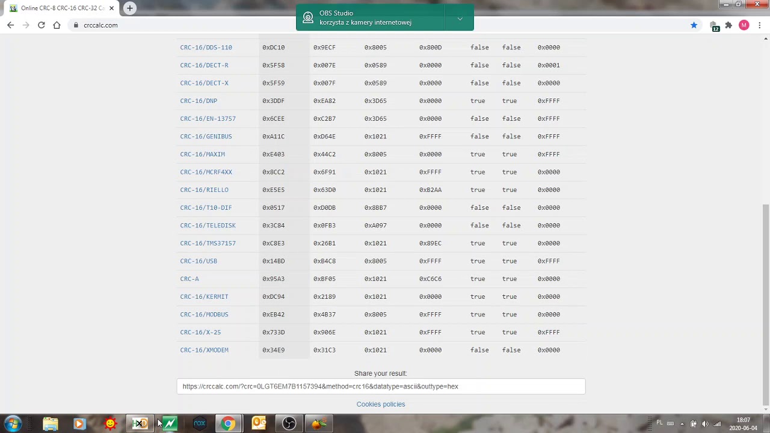770x433 pixels.
Task: Open the CRC-16/MODBUS link
Action: click(x=204, y=315)
